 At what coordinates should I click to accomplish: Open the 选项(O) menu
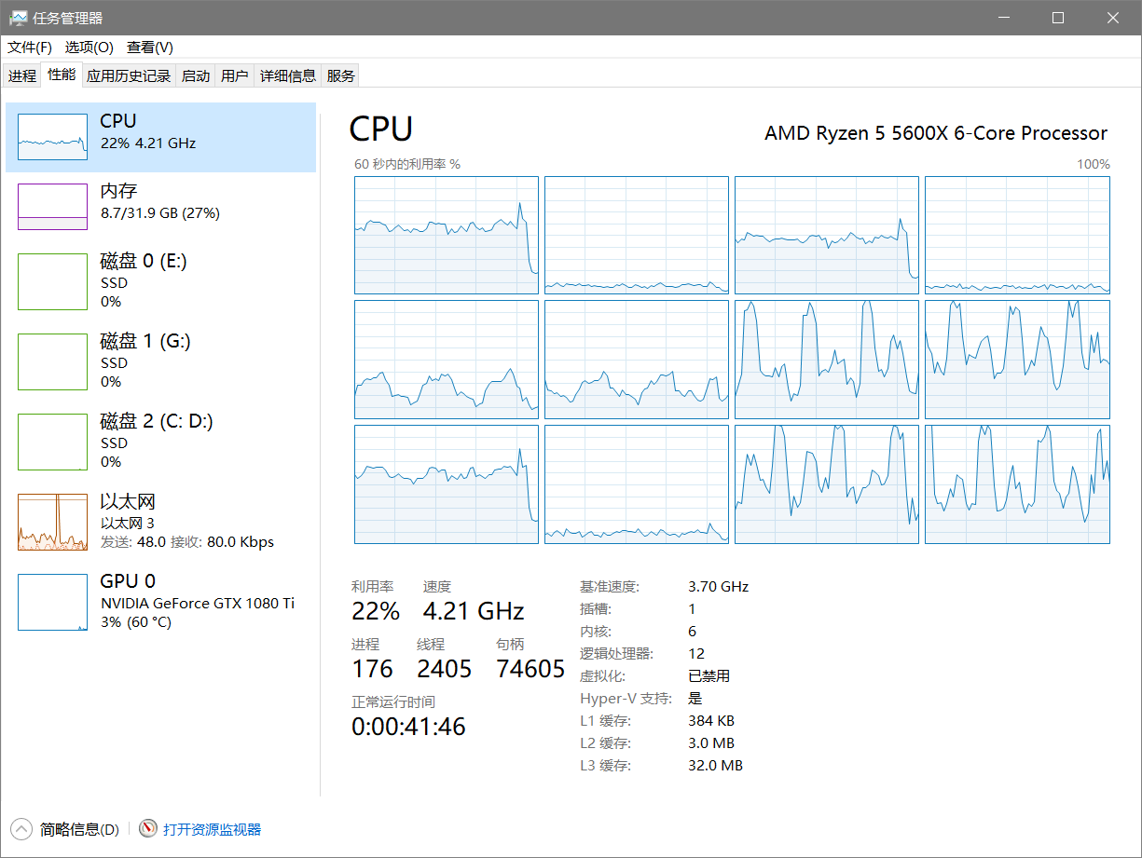pyautogui.click(x=89, y=48)
